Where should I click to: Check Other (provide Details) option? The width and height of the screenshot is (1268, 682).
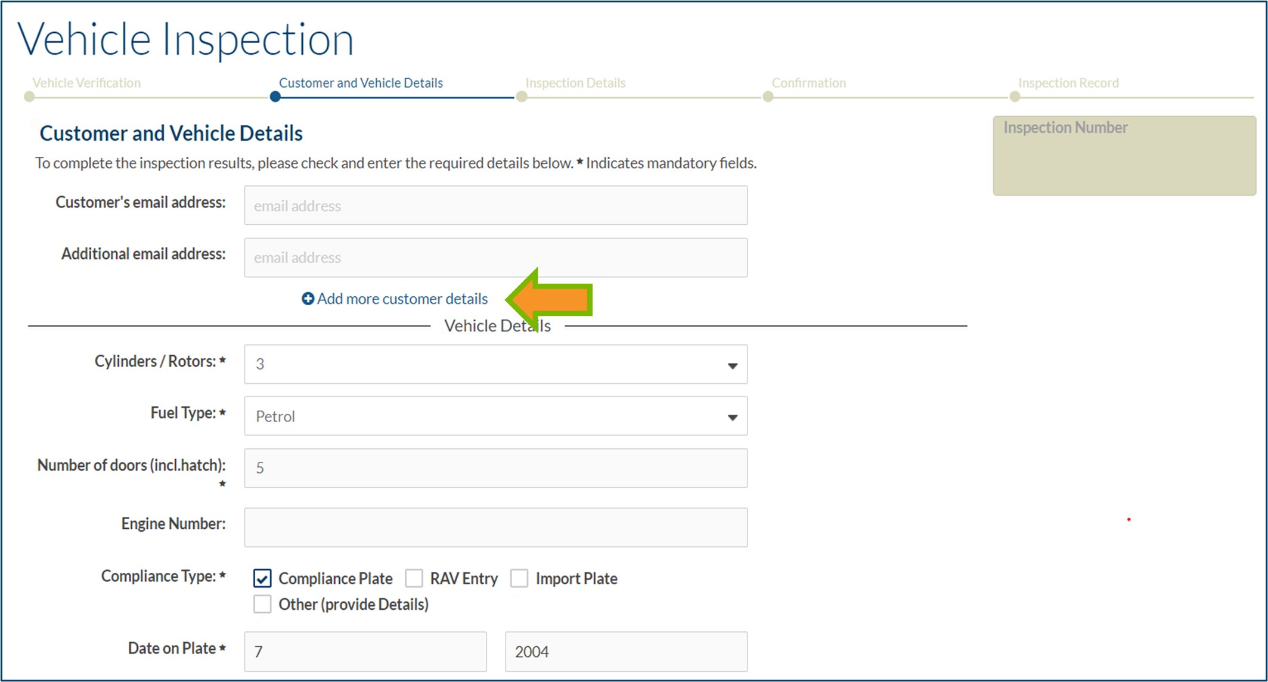coord(262,604)
